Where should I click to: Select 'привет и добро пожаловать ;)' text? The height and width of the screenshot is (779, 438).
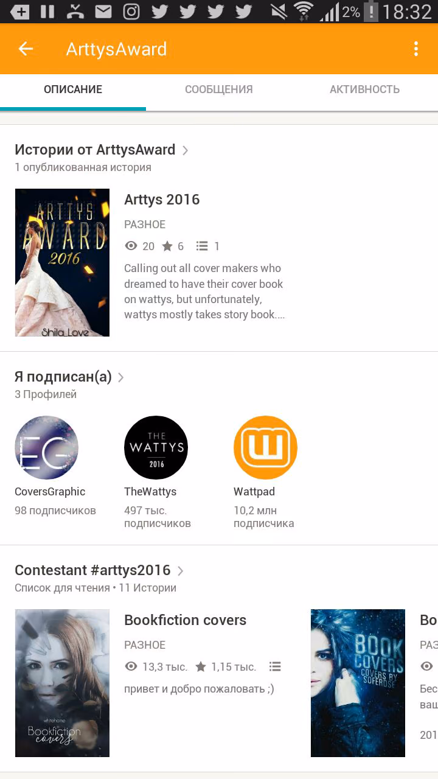pyautogui.click(x=199, y=689)
